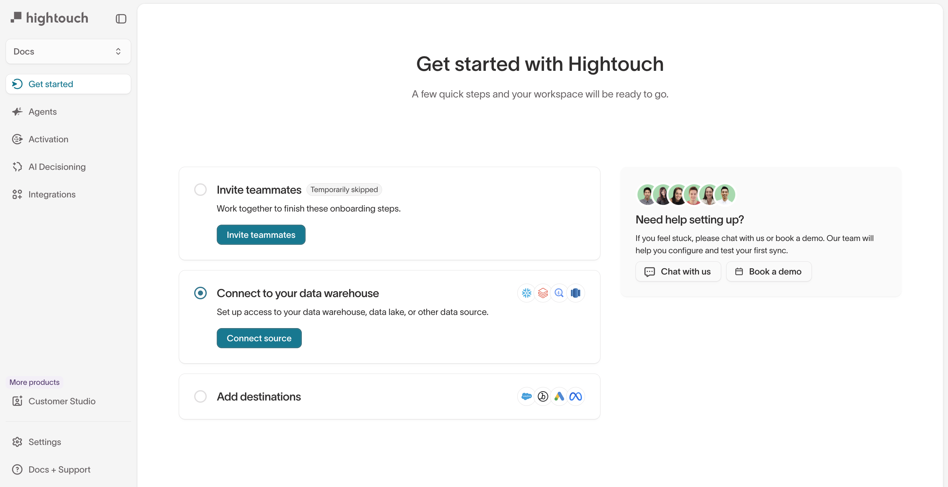The image size is (948, 487).
Task: Select the Snowflake source icon
Action: 526,293
